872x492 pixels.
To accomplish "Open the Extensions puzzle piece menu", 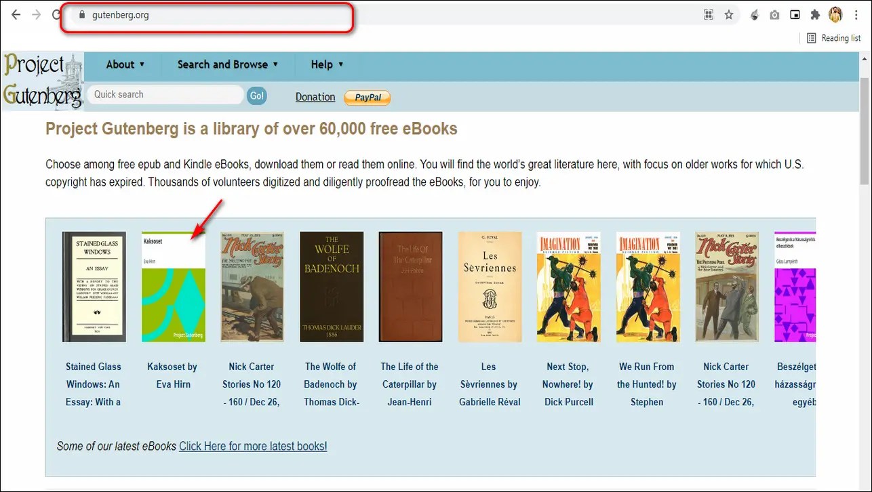I will click(815, 15).
